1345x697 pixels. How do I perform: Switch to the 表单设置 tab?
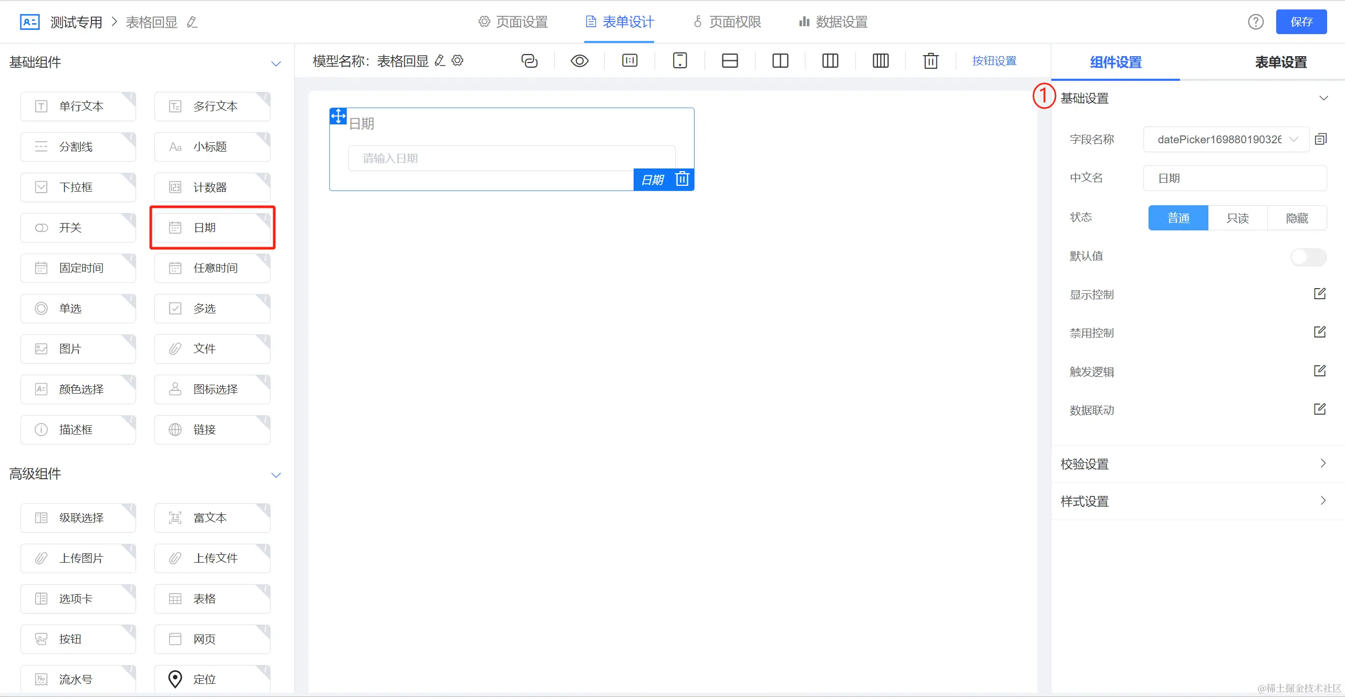[x=1280, y=62]
